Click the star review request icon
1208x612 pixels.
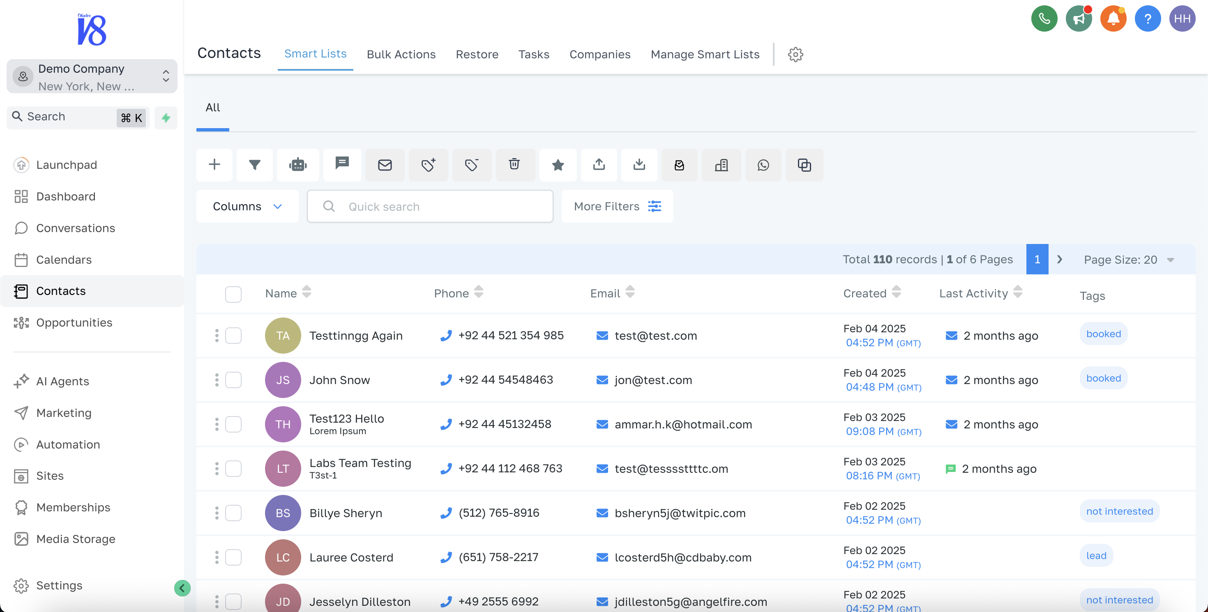pyautogui.click(x=558, y=164)
